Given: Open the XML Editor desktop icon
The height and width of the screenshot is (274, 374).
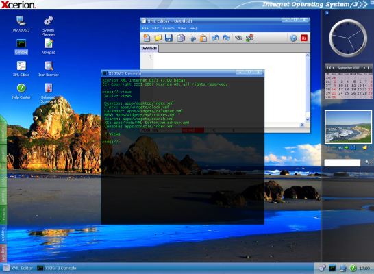Looking at the screenshot, I should [x=21, y=69].
